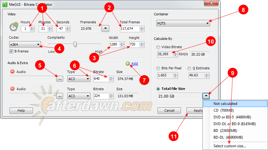Choose DVD or BD-5 (4480MB) option
Image resolution: width=268 pixels, height=150 pixels.
pos(235,117)
